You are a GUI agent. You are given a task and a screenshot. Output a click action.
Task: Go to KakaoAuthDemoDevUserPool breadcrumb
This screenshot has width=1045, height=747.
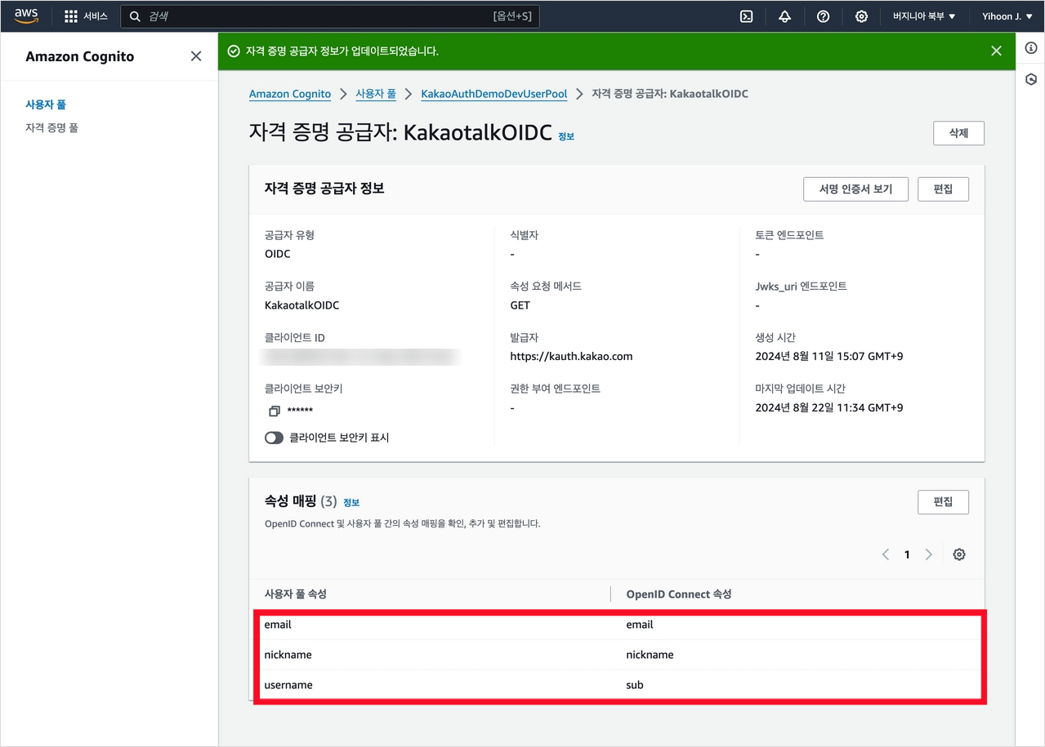[x=494, y=94]
